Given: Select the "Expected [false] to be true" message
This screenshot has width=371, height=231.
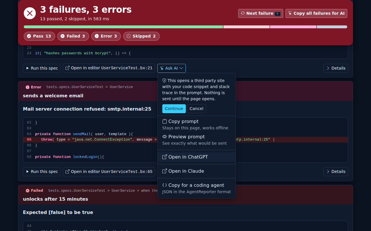Looking at the screenshot, I should (58, 212).
